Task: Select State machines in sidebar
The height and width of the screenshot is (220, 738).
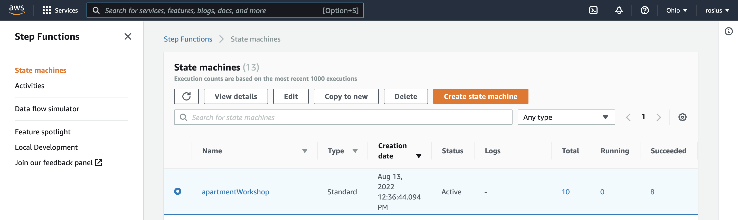Action: (40, 70)
